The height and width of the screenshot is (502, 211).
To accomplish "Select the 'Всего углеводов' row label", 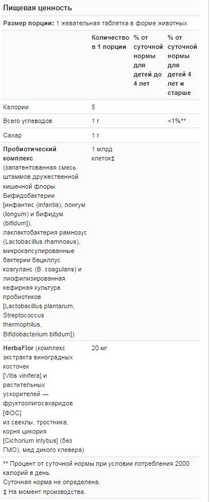I will pyautogui.click(x=28, y=121).
